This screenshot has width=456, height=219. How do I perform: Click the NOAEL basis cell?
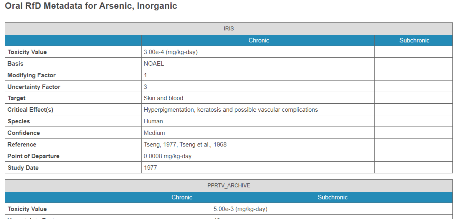[154, 64]
